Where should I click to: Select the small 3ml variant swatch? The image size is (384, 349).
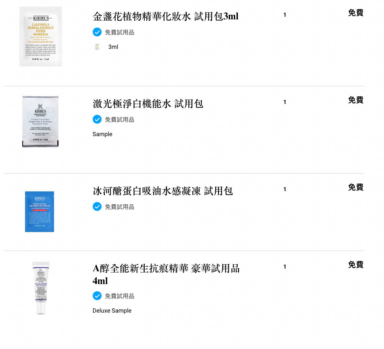coord(97,47)
